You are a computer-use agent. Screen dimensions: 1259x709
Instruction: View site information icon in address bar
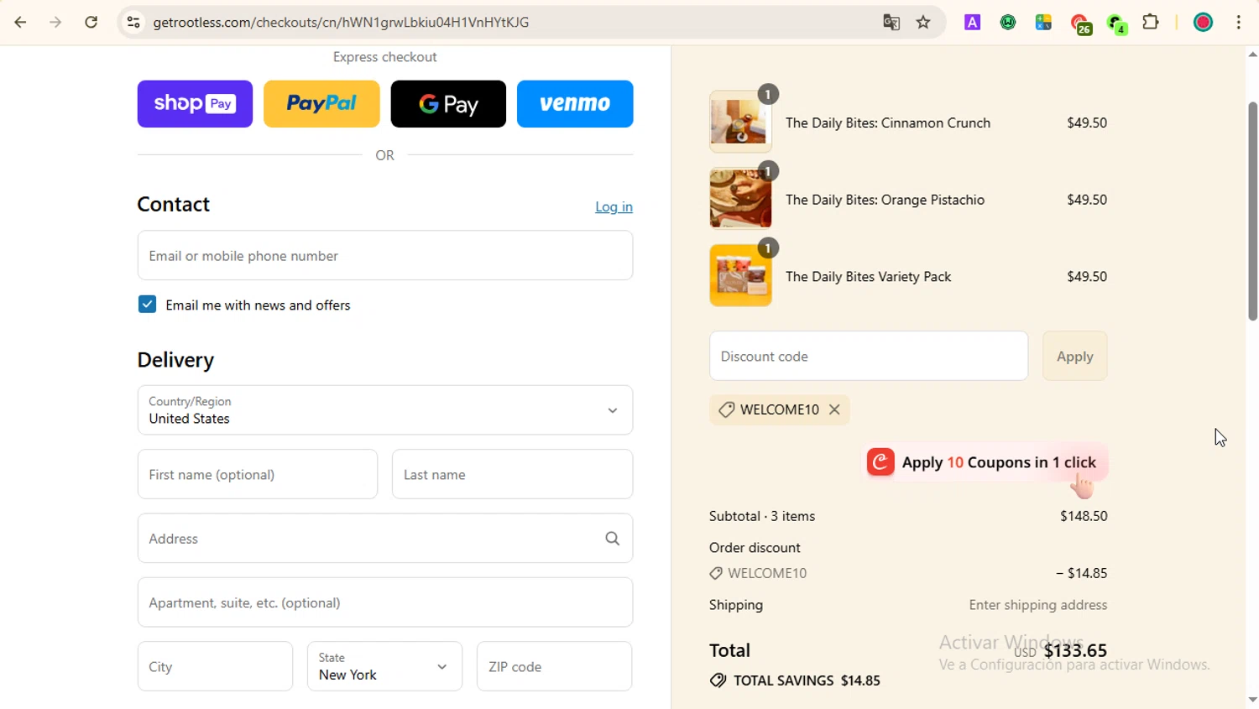[133, 23]
